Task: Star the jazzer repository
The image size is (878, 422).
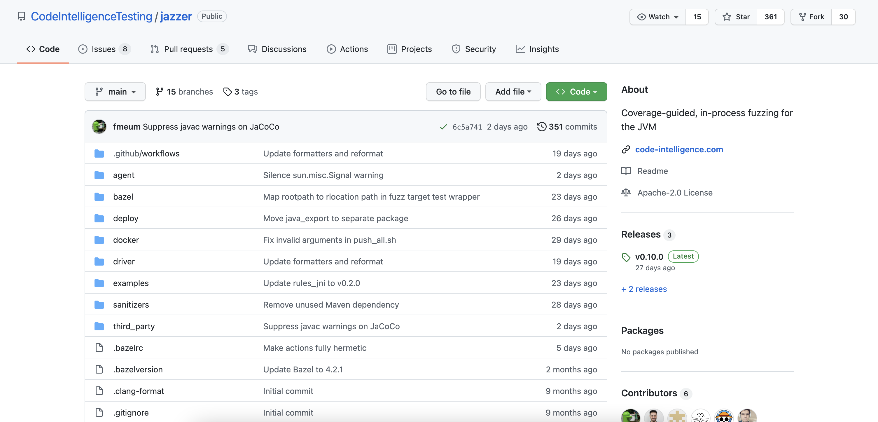Action: pos(736,17)
